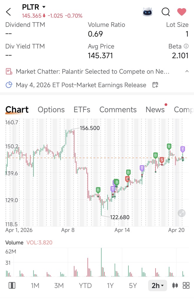Switch to the Options tab

51,110
